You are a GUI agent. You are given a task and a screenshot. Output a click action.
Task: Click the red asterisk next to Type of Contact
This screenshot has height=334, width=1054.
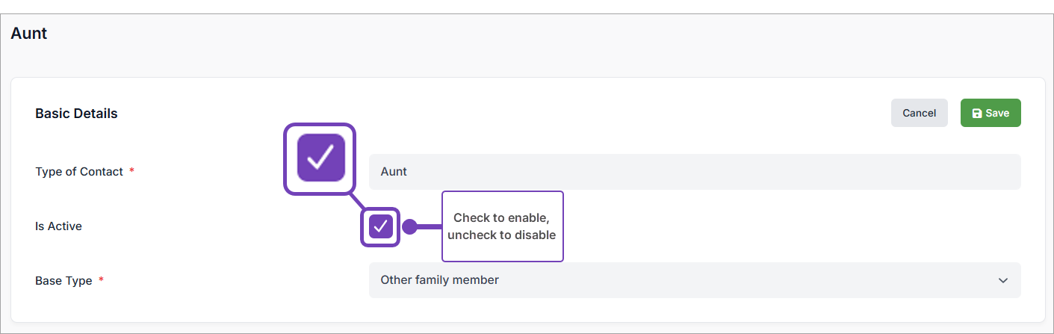[132, 172]
